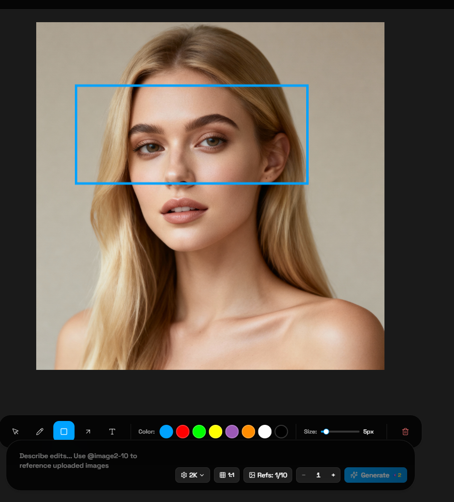
Task: Expand the 2K resolution dropdown
Action: [x=192, y=475]
